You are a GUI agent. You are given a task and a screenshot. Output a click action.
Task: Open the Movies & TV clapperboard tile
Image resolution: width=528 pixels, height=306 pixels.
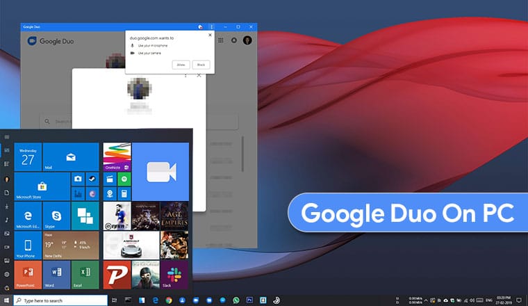(110, 179)
